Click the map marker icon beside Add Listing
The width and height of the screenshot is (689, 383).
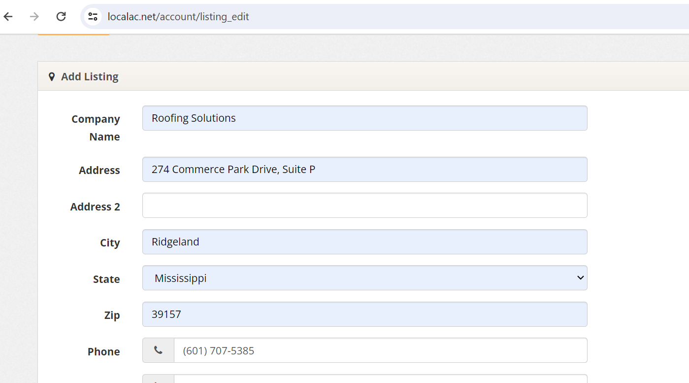coord(52,77)
